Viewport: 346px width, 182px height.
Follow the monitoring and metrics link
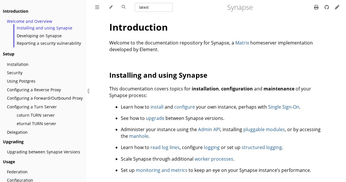click(x=161, y=170)
